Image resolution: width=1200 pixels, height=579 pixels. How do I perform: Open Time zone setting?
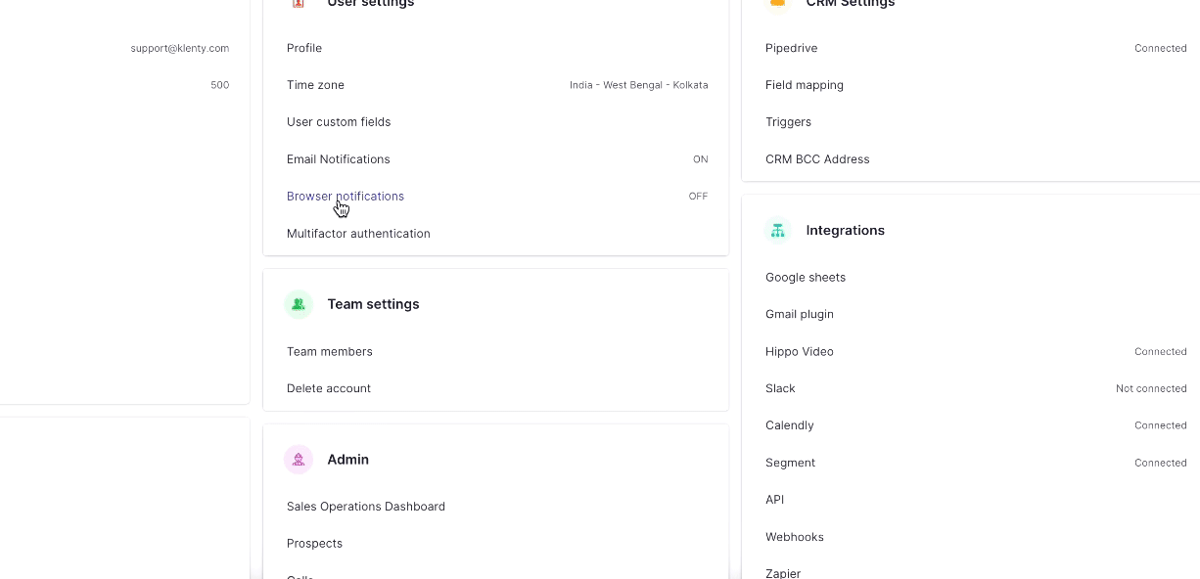[315, 85]
